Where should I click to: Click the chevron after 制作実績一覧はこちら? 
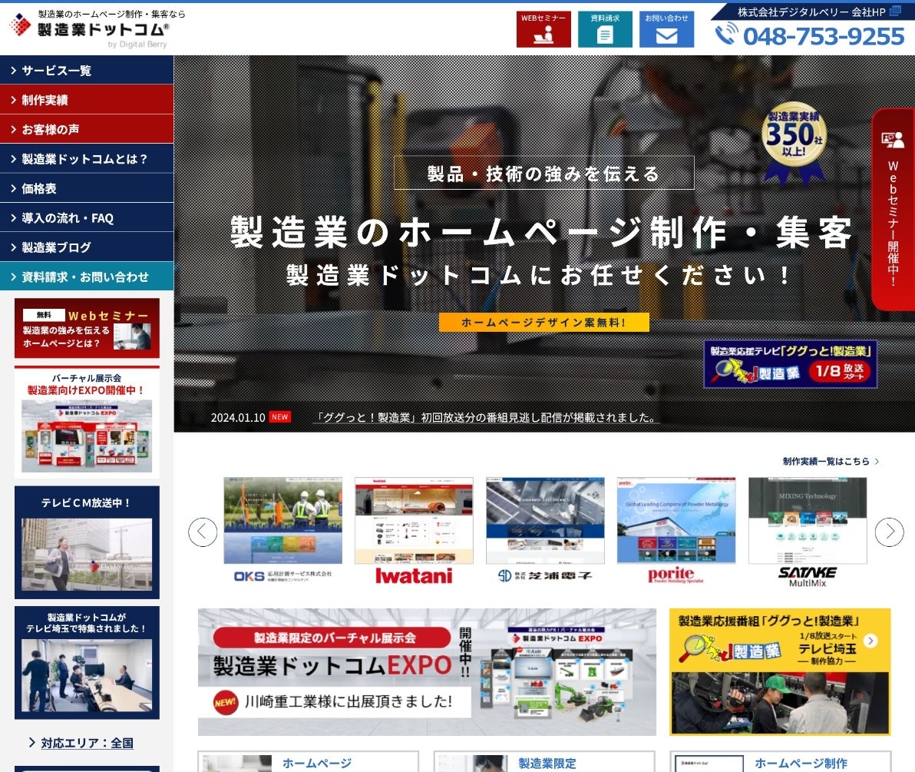tap(877, 462)
